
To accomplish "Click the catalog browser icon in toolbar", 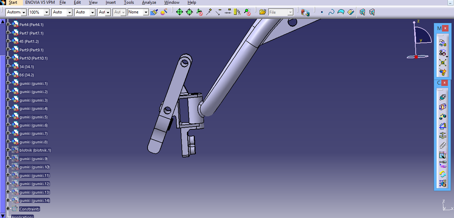I will point(305,12).
